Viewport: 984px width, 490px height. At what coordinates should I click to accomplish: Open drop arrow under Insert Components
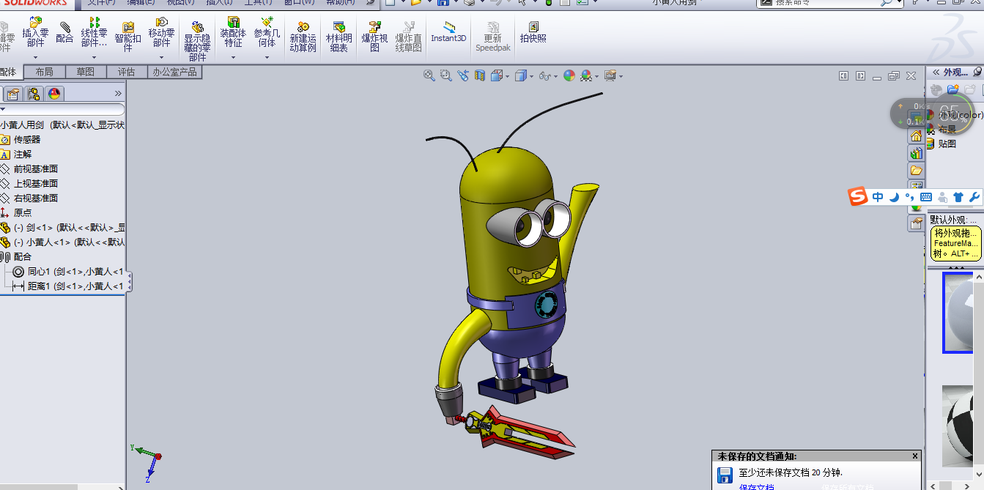[35, 57]
